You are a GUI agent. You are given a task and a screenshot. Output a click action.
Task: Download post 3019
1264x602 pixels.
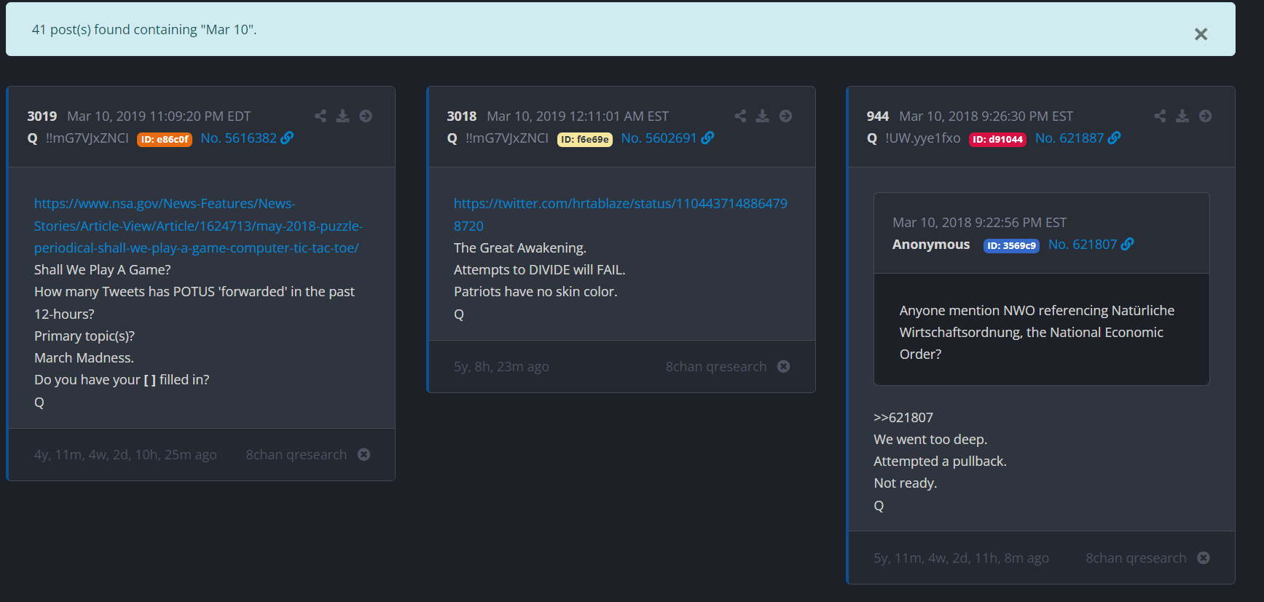[342, 116]
